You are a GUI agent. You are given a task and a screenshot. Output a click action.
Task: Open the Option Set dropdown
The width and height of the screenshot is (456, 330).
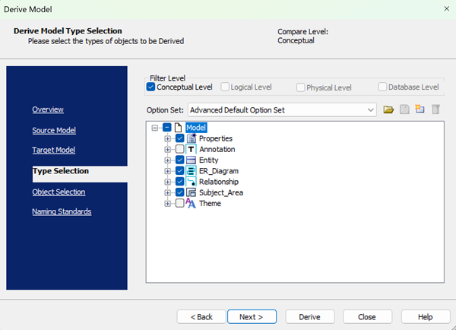click(x=371, y=110)
